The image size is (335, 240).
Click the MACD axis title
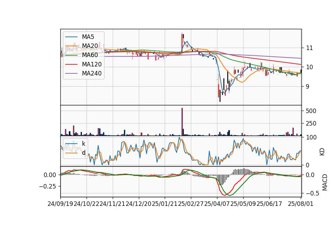tap(325, 182)
